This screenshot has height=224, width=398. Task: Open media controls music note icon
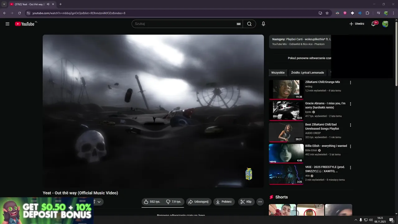click(x=378, y=13)
